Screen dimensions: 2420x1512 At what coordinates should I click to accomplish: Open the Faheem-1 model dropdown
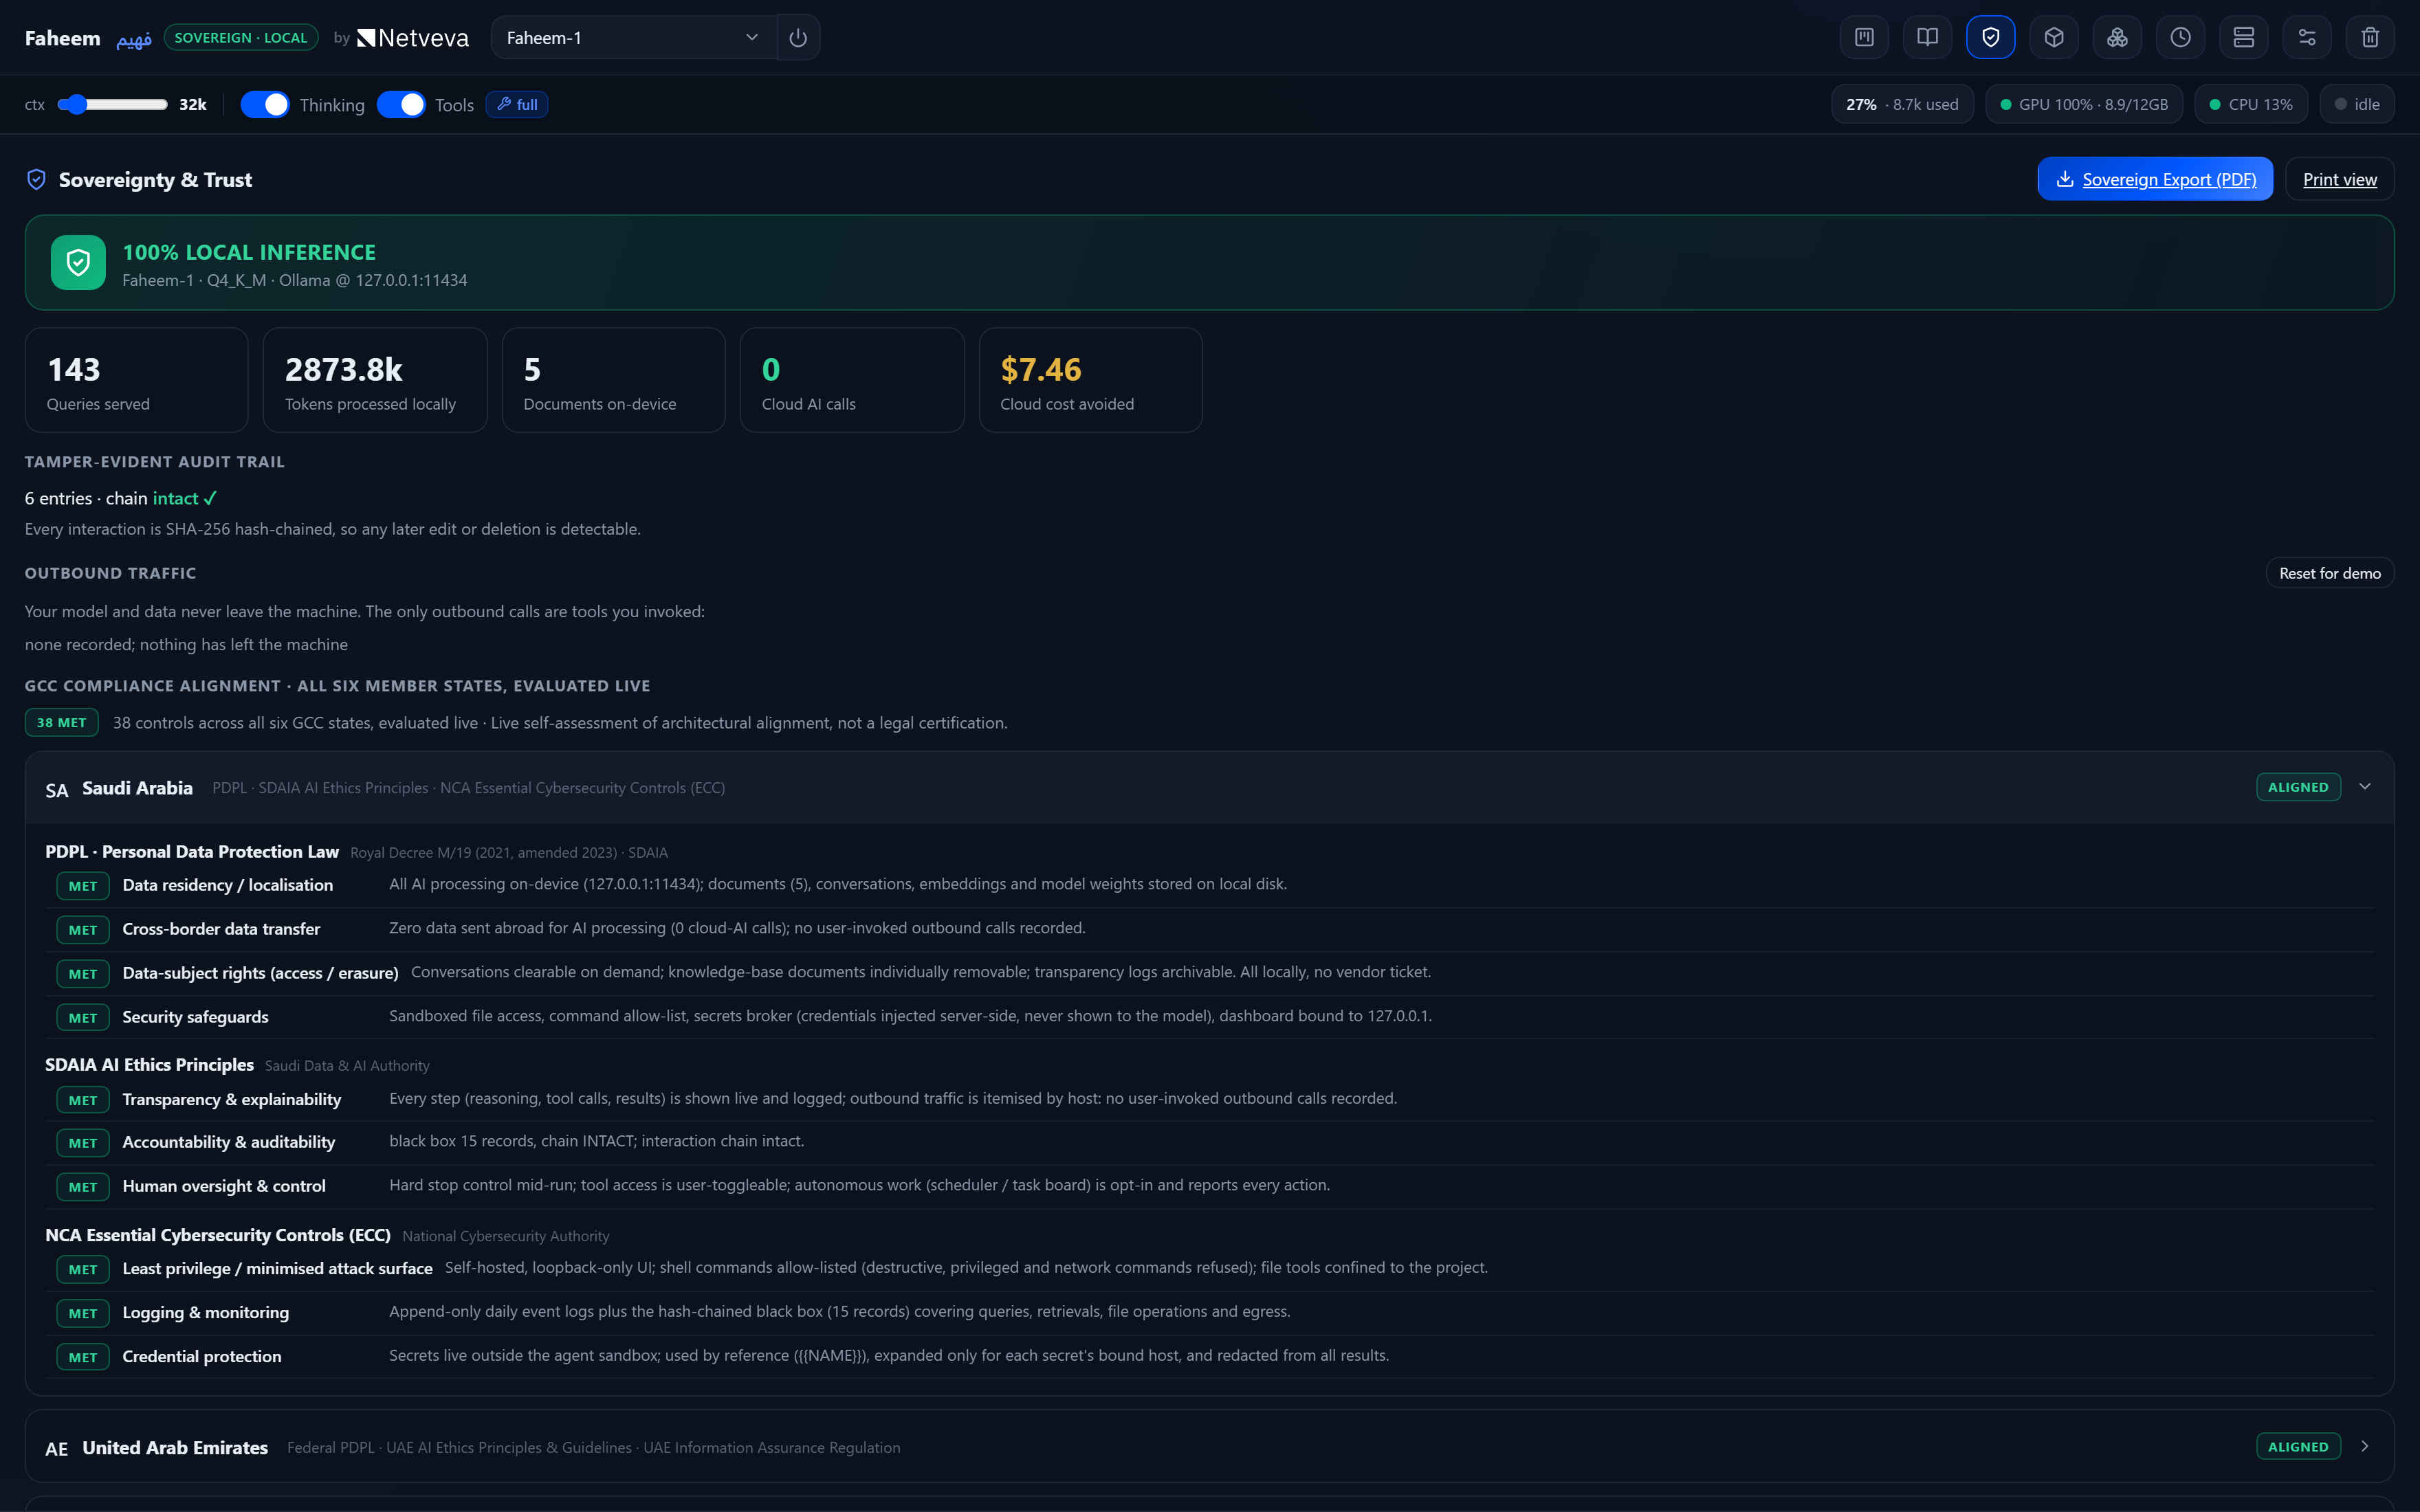click(x=634, y=38)
